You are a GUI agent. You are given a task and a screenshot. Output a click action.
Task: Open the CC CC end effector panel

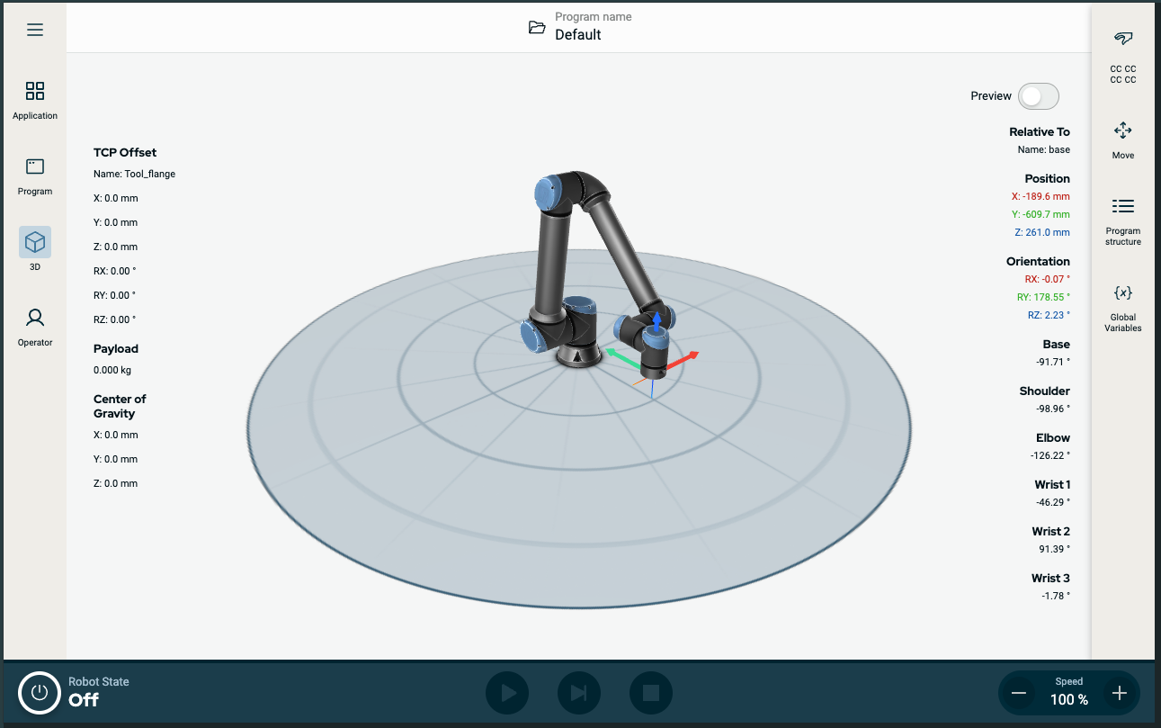pyautogui.click(x=1122, y=39)
